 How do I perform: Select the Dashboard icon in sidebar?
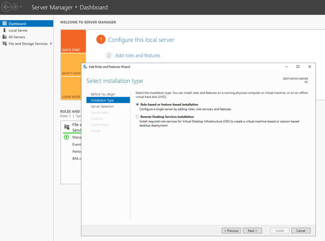point(4,24)
